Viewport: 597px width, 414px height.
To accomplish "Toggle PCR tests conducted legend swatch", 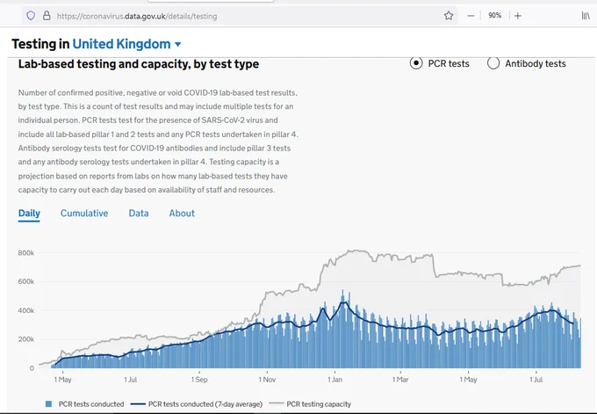I will (48, 404).
